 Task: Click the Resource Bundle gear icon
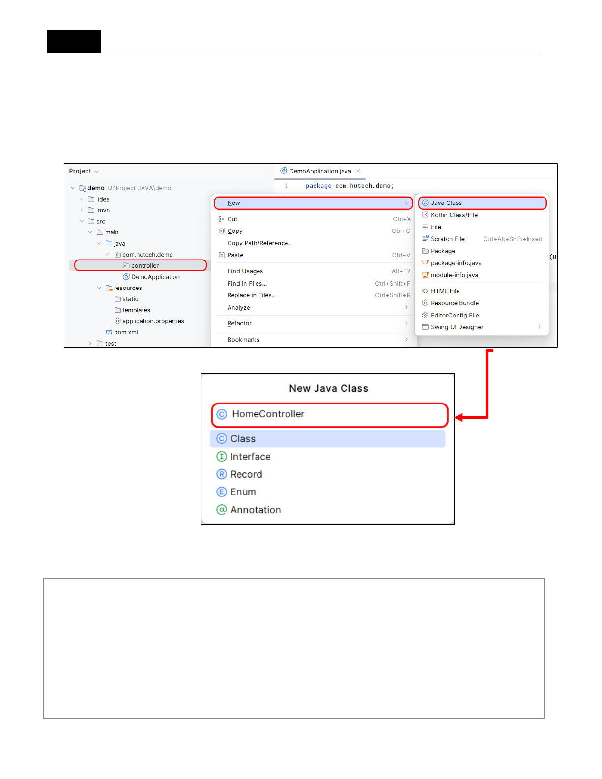click(x=425, y=303)
